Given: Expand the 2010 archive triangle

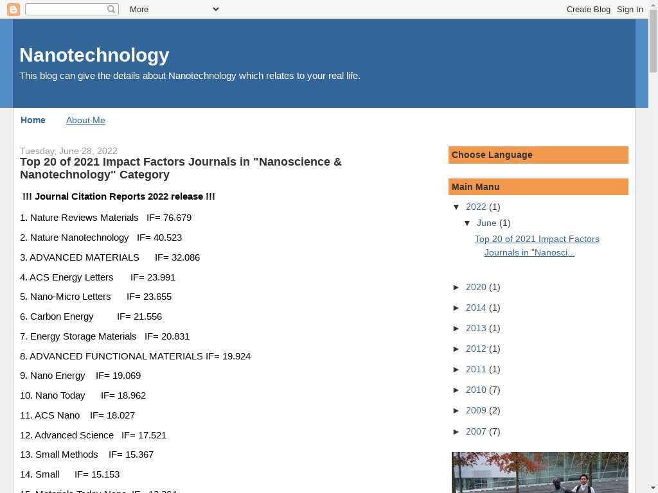Looking at the screenshot, I should [457, 390].
